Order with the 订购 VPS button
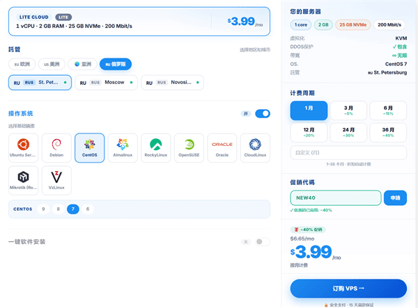Screen dimensions: 418x308 348,289
